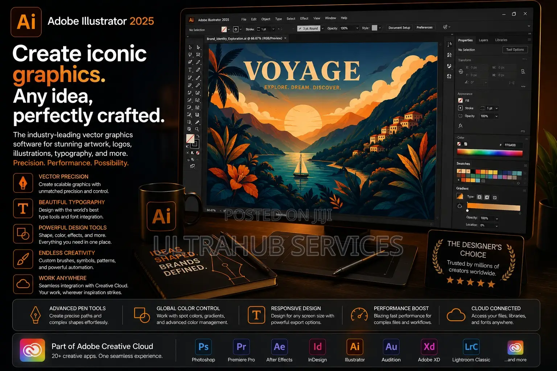Screen dimensions: 557x371
Task: Click the Adobe XD icon
Action: (429, 347)
